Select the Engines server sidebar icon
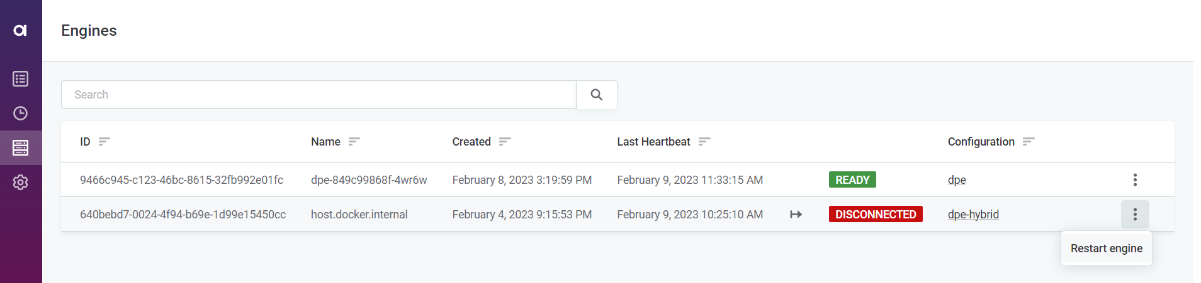 [20, 148]
